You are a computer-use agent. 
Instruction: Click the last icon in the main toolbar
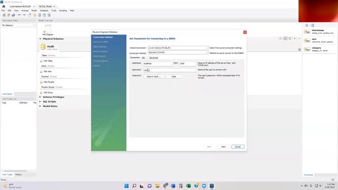(49, 15)
